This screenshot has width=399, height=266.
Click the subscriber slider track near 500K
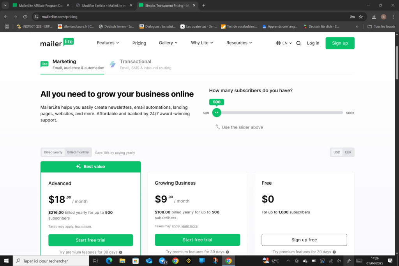pyautogui.click(x=341, y=113)
